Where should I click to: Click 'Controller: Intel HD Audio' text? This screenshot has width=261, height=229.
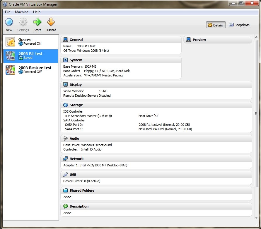point(82,149)
